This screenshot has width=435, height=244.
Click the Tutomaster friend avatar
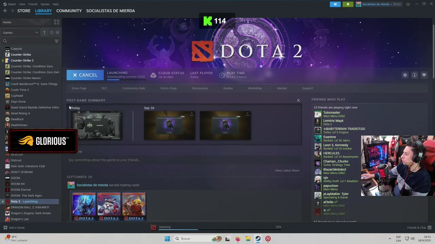[318, 114]
